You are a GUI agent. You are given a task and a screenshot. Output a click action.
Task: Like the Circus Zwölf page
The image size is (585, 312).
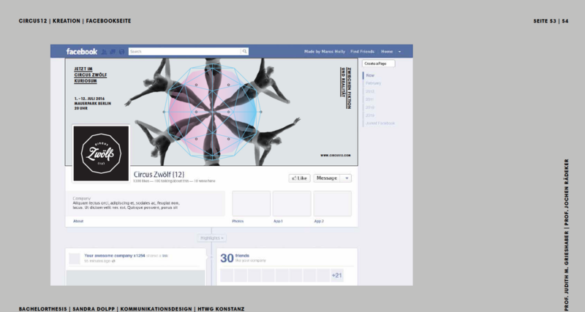(x=300, y=178)
